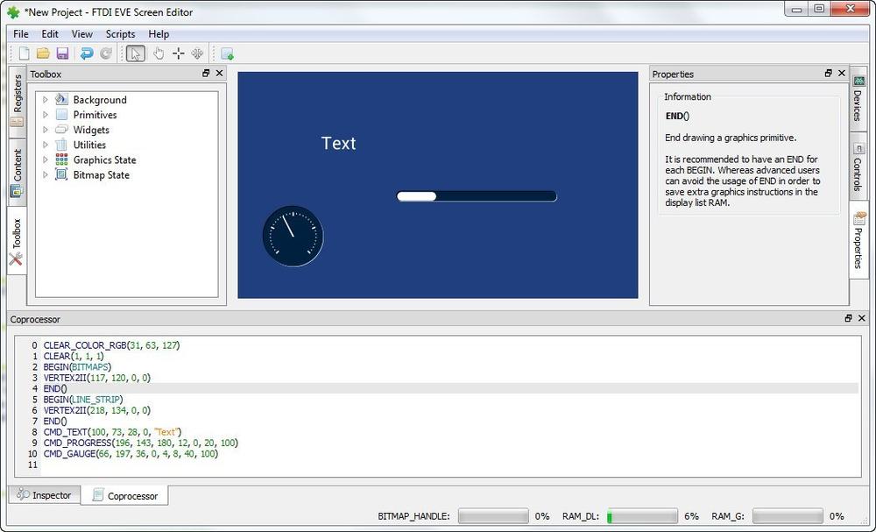Viewport: 876px width, 532px height.
Task: Minimize the Screen Editor window
Action: (x=797, y=9)
